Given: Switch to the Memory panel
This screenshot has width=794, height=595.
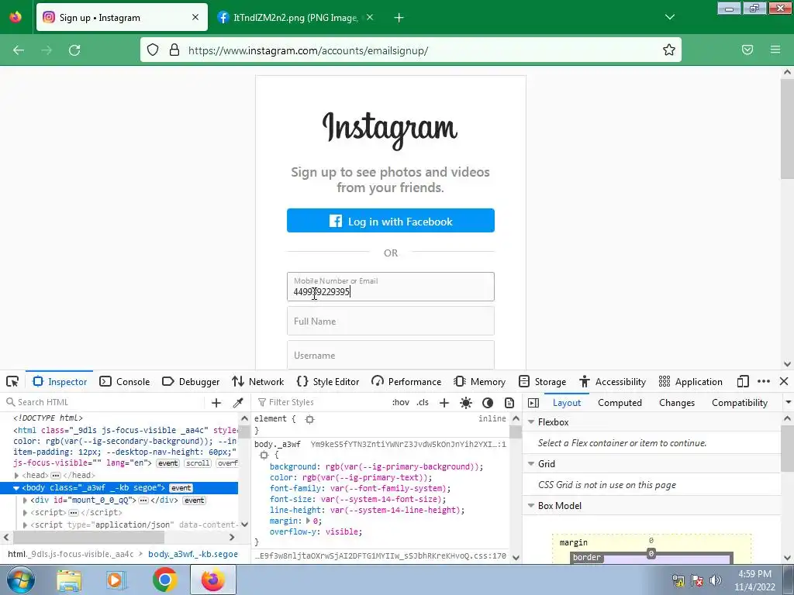Looking at the screenshot, I should pyautogui.click(x=479, y=381).
